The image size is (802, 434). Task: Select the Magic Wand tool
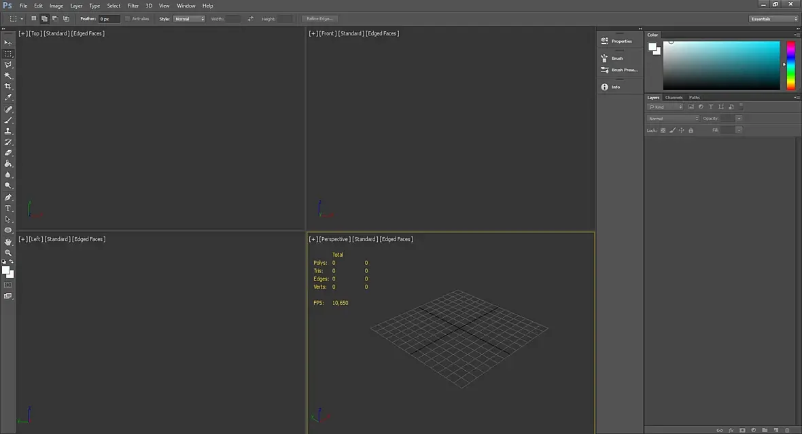[8, 75]
